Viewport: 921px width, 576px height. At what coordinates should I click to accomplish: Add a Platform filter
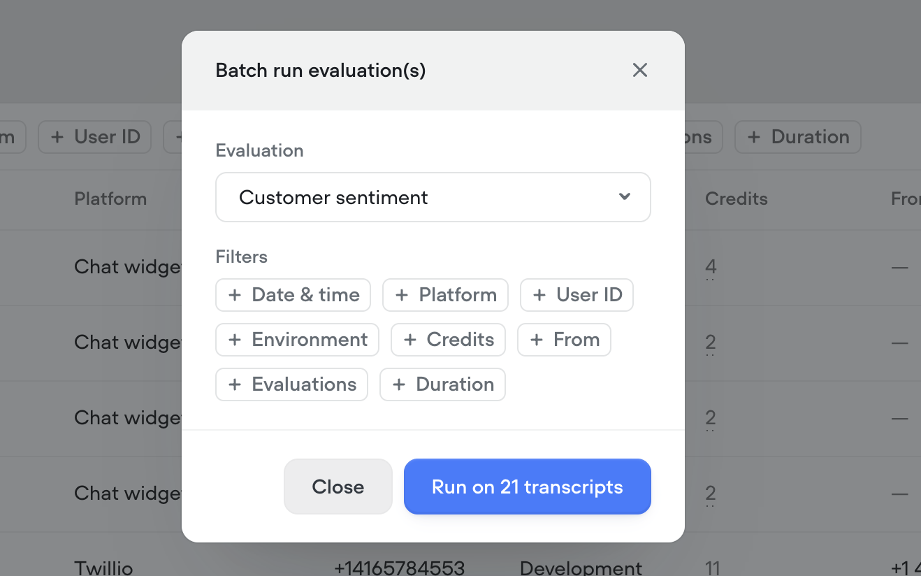(445, 294)
